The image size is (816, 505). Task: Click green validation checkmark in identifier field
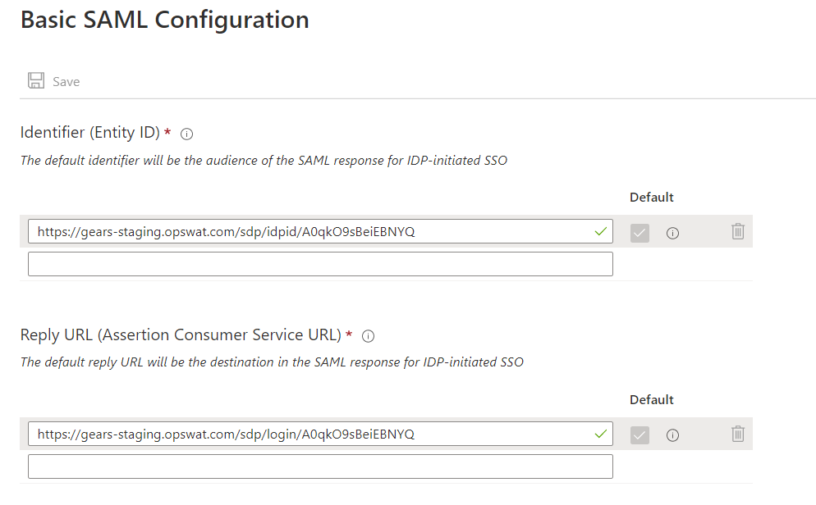coord(601,232)
